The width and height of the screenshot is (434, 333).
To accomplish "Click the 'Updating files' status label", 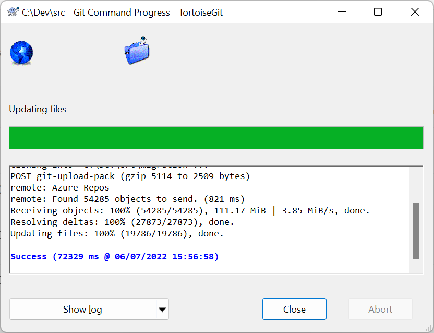I will pyautogui.click(x=38, y=109).
